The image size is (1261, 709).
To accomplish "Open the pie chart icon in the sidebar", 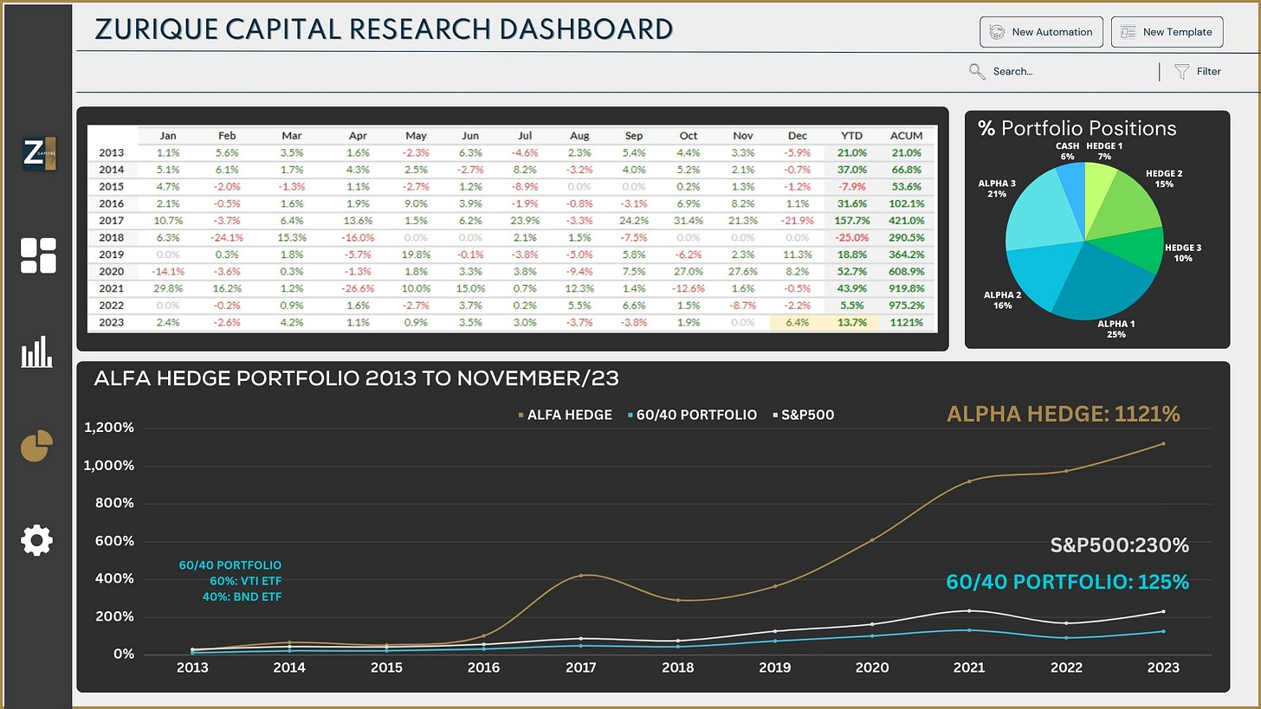I will pos(38,447).
